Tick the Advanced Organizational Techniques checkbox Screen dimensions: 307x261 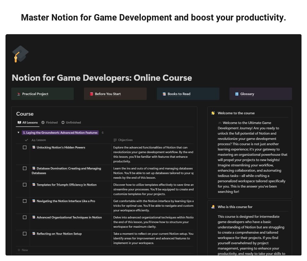[x=25, y=217]
